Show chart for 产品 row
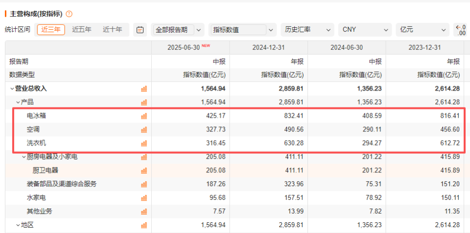 (144, 102)
